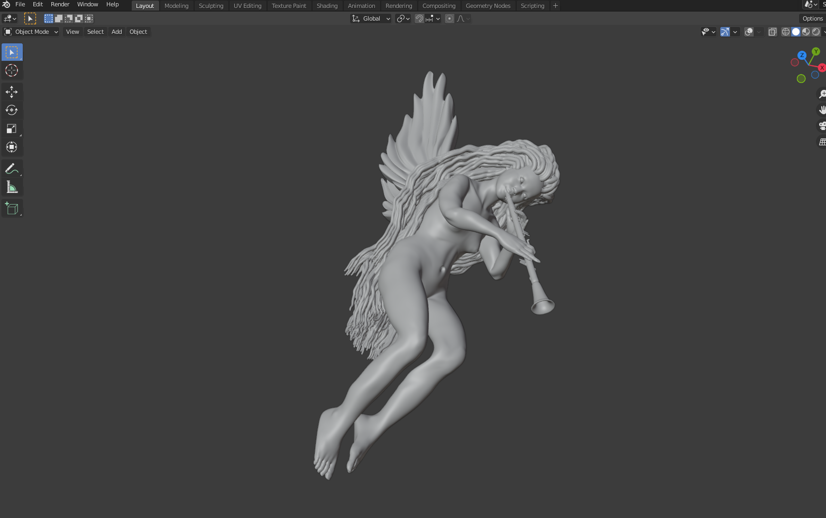Open the Render menu

coord(60,4)
